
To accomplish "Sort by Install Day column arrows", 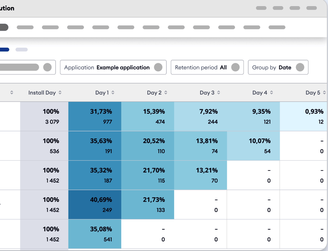I will [60, 93].
